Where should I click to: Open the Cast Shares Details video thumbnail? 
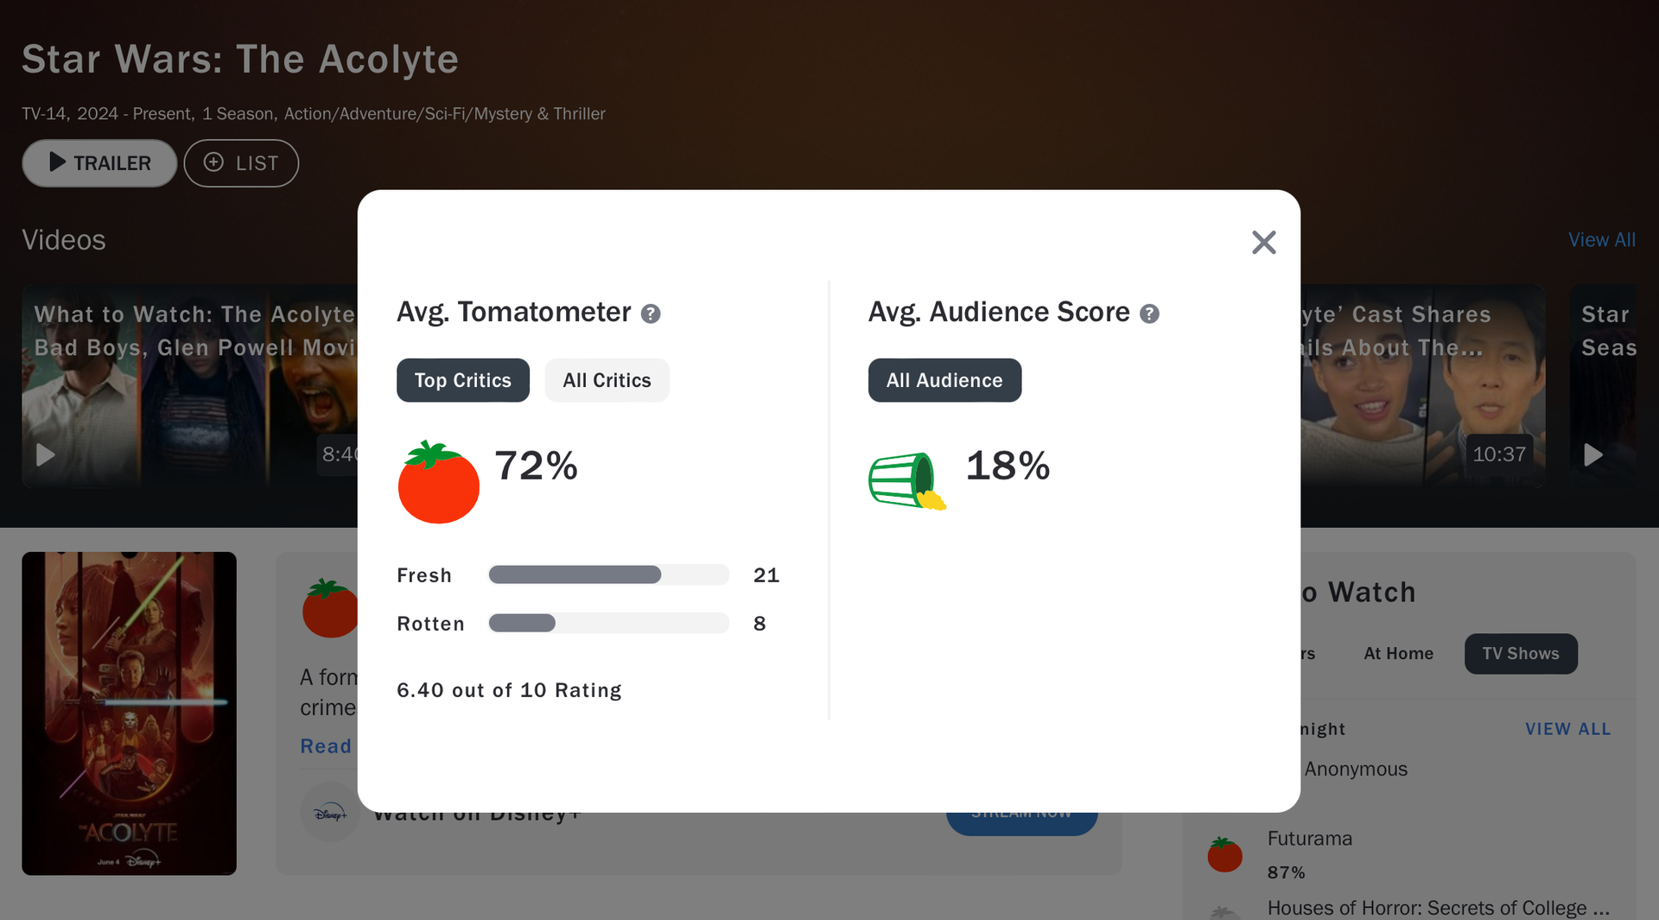click(1422, 386)
